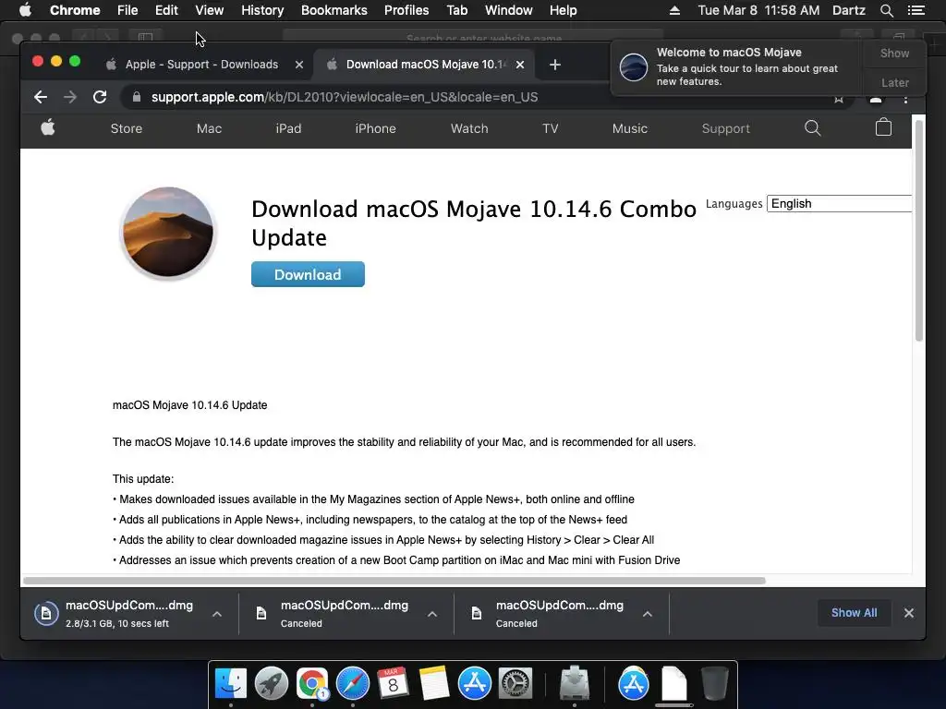Click the page vertical scrollbar

(x=919, y=232)
